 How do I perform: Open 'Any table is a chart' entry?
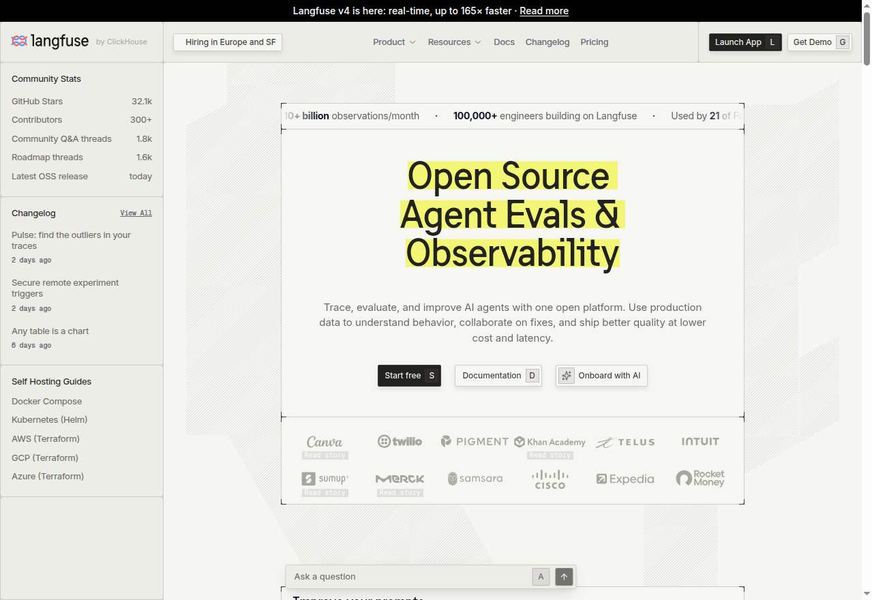[x=82, y=337]
